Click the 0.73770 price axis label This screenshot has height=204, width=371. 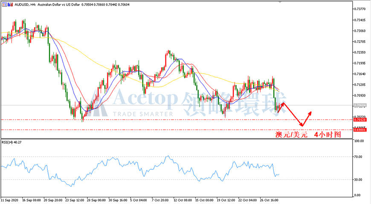point(360,9)
